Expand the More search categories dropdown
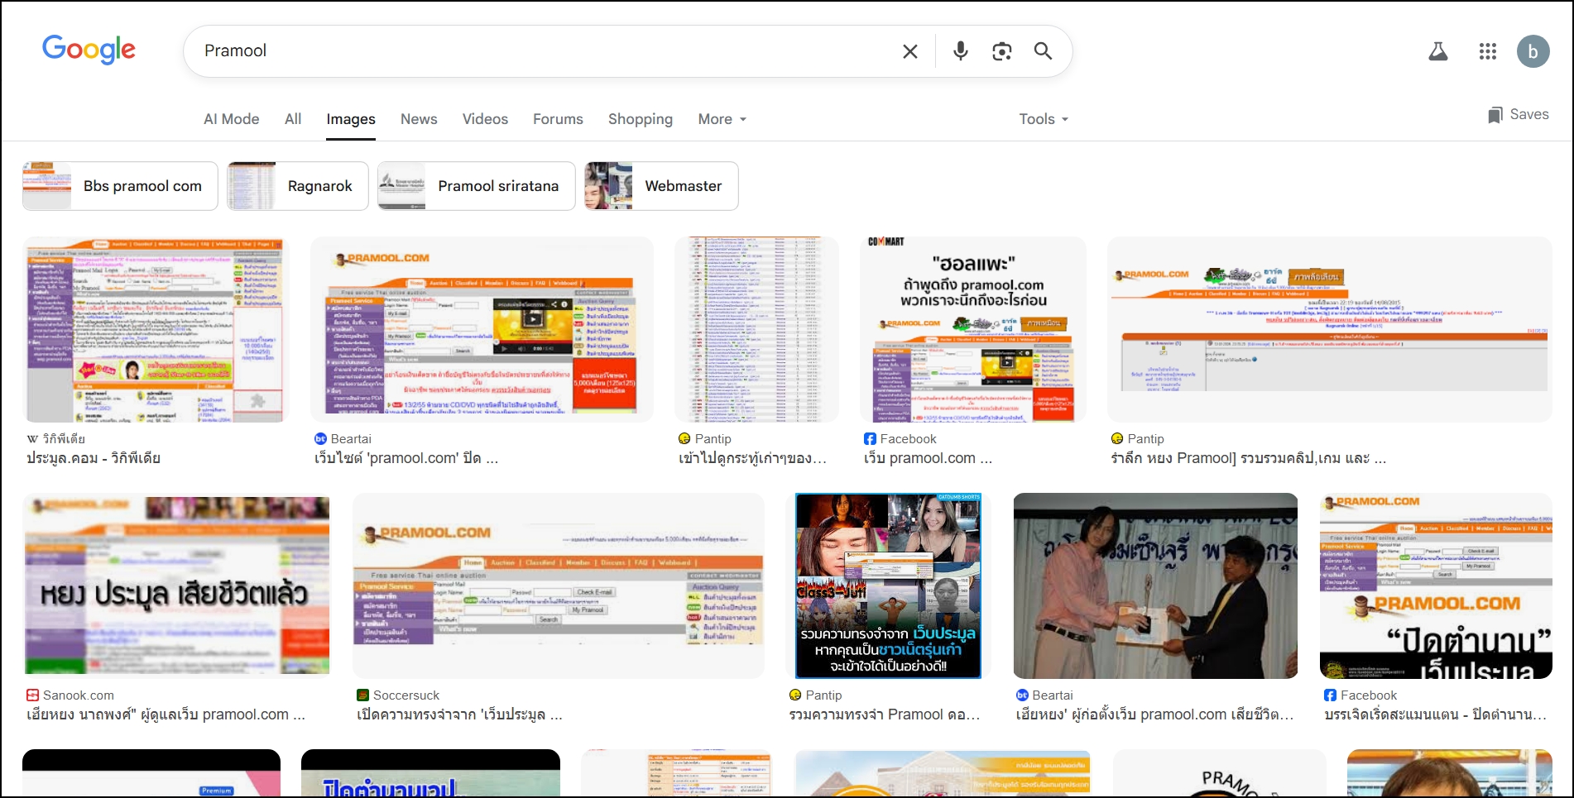 (x=722, y=119)
